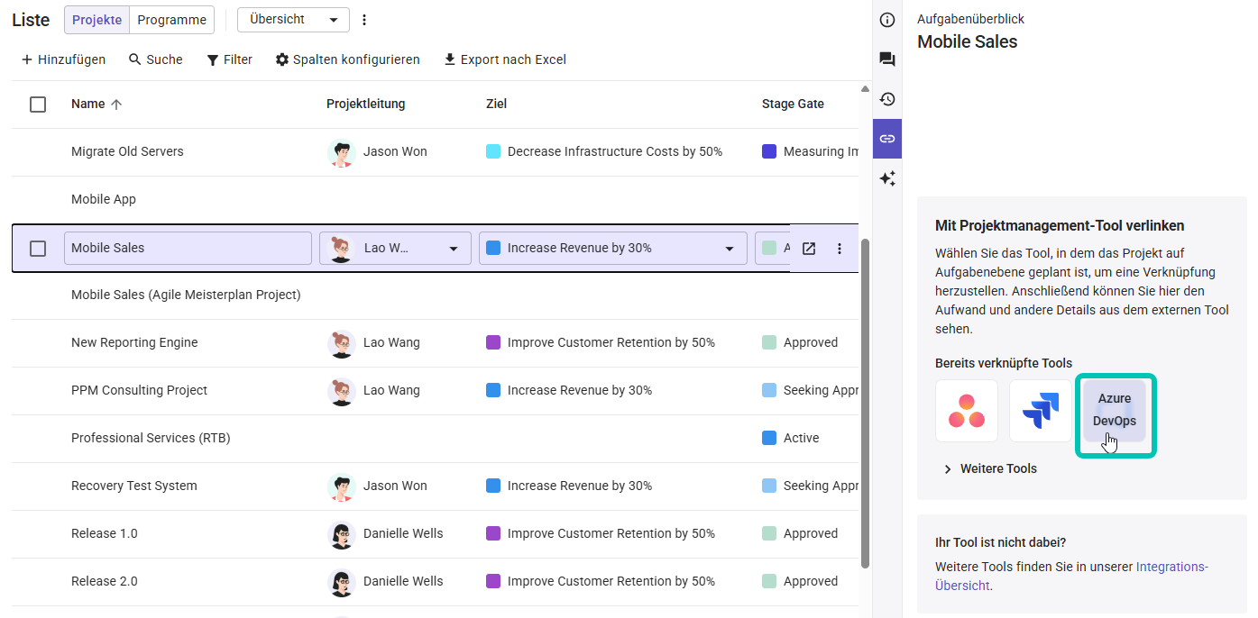Open the AI sparkle panel icon
The width and height of the screenshot is (1258, 618).
887,178
